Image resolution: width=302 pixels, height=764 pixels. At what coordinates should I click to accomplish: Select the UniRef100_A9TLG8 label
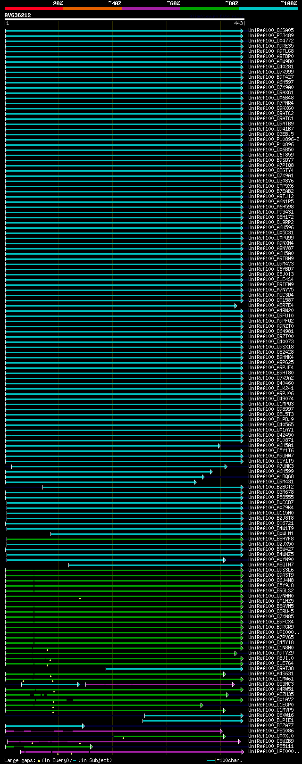[x=271, y=51]
